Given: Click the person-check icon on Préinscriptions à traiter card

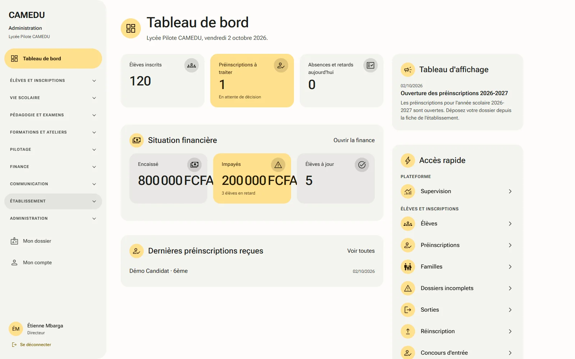Looking at the screenshot, I should coord(281,65).
